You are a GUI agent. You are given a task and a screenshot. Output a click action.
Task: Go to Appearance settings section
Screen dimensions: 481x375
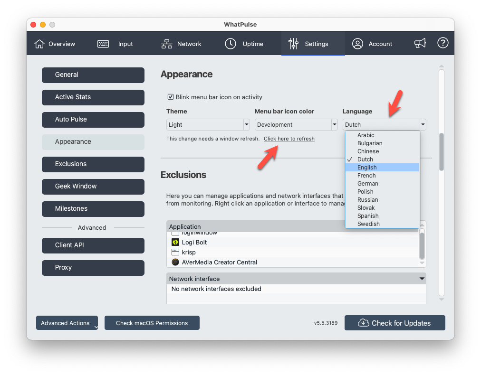(93, 142)
